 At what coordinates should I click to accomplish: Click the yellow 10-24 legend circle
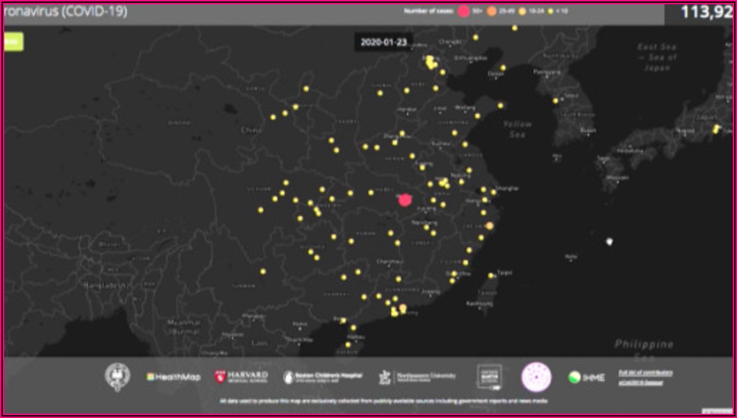(x=521, y=11)
